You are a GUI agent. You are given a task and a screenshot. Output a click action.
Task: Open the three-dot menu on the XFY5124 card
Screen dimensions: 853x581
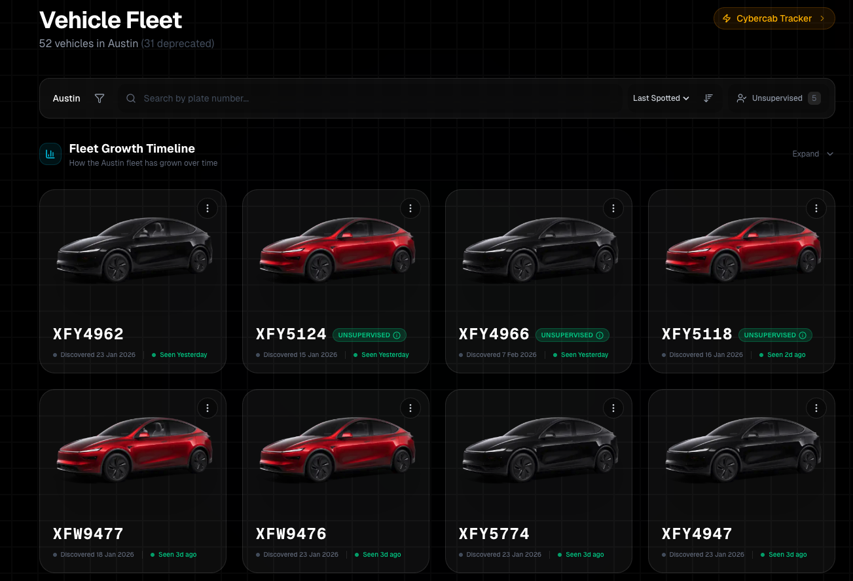410,208
